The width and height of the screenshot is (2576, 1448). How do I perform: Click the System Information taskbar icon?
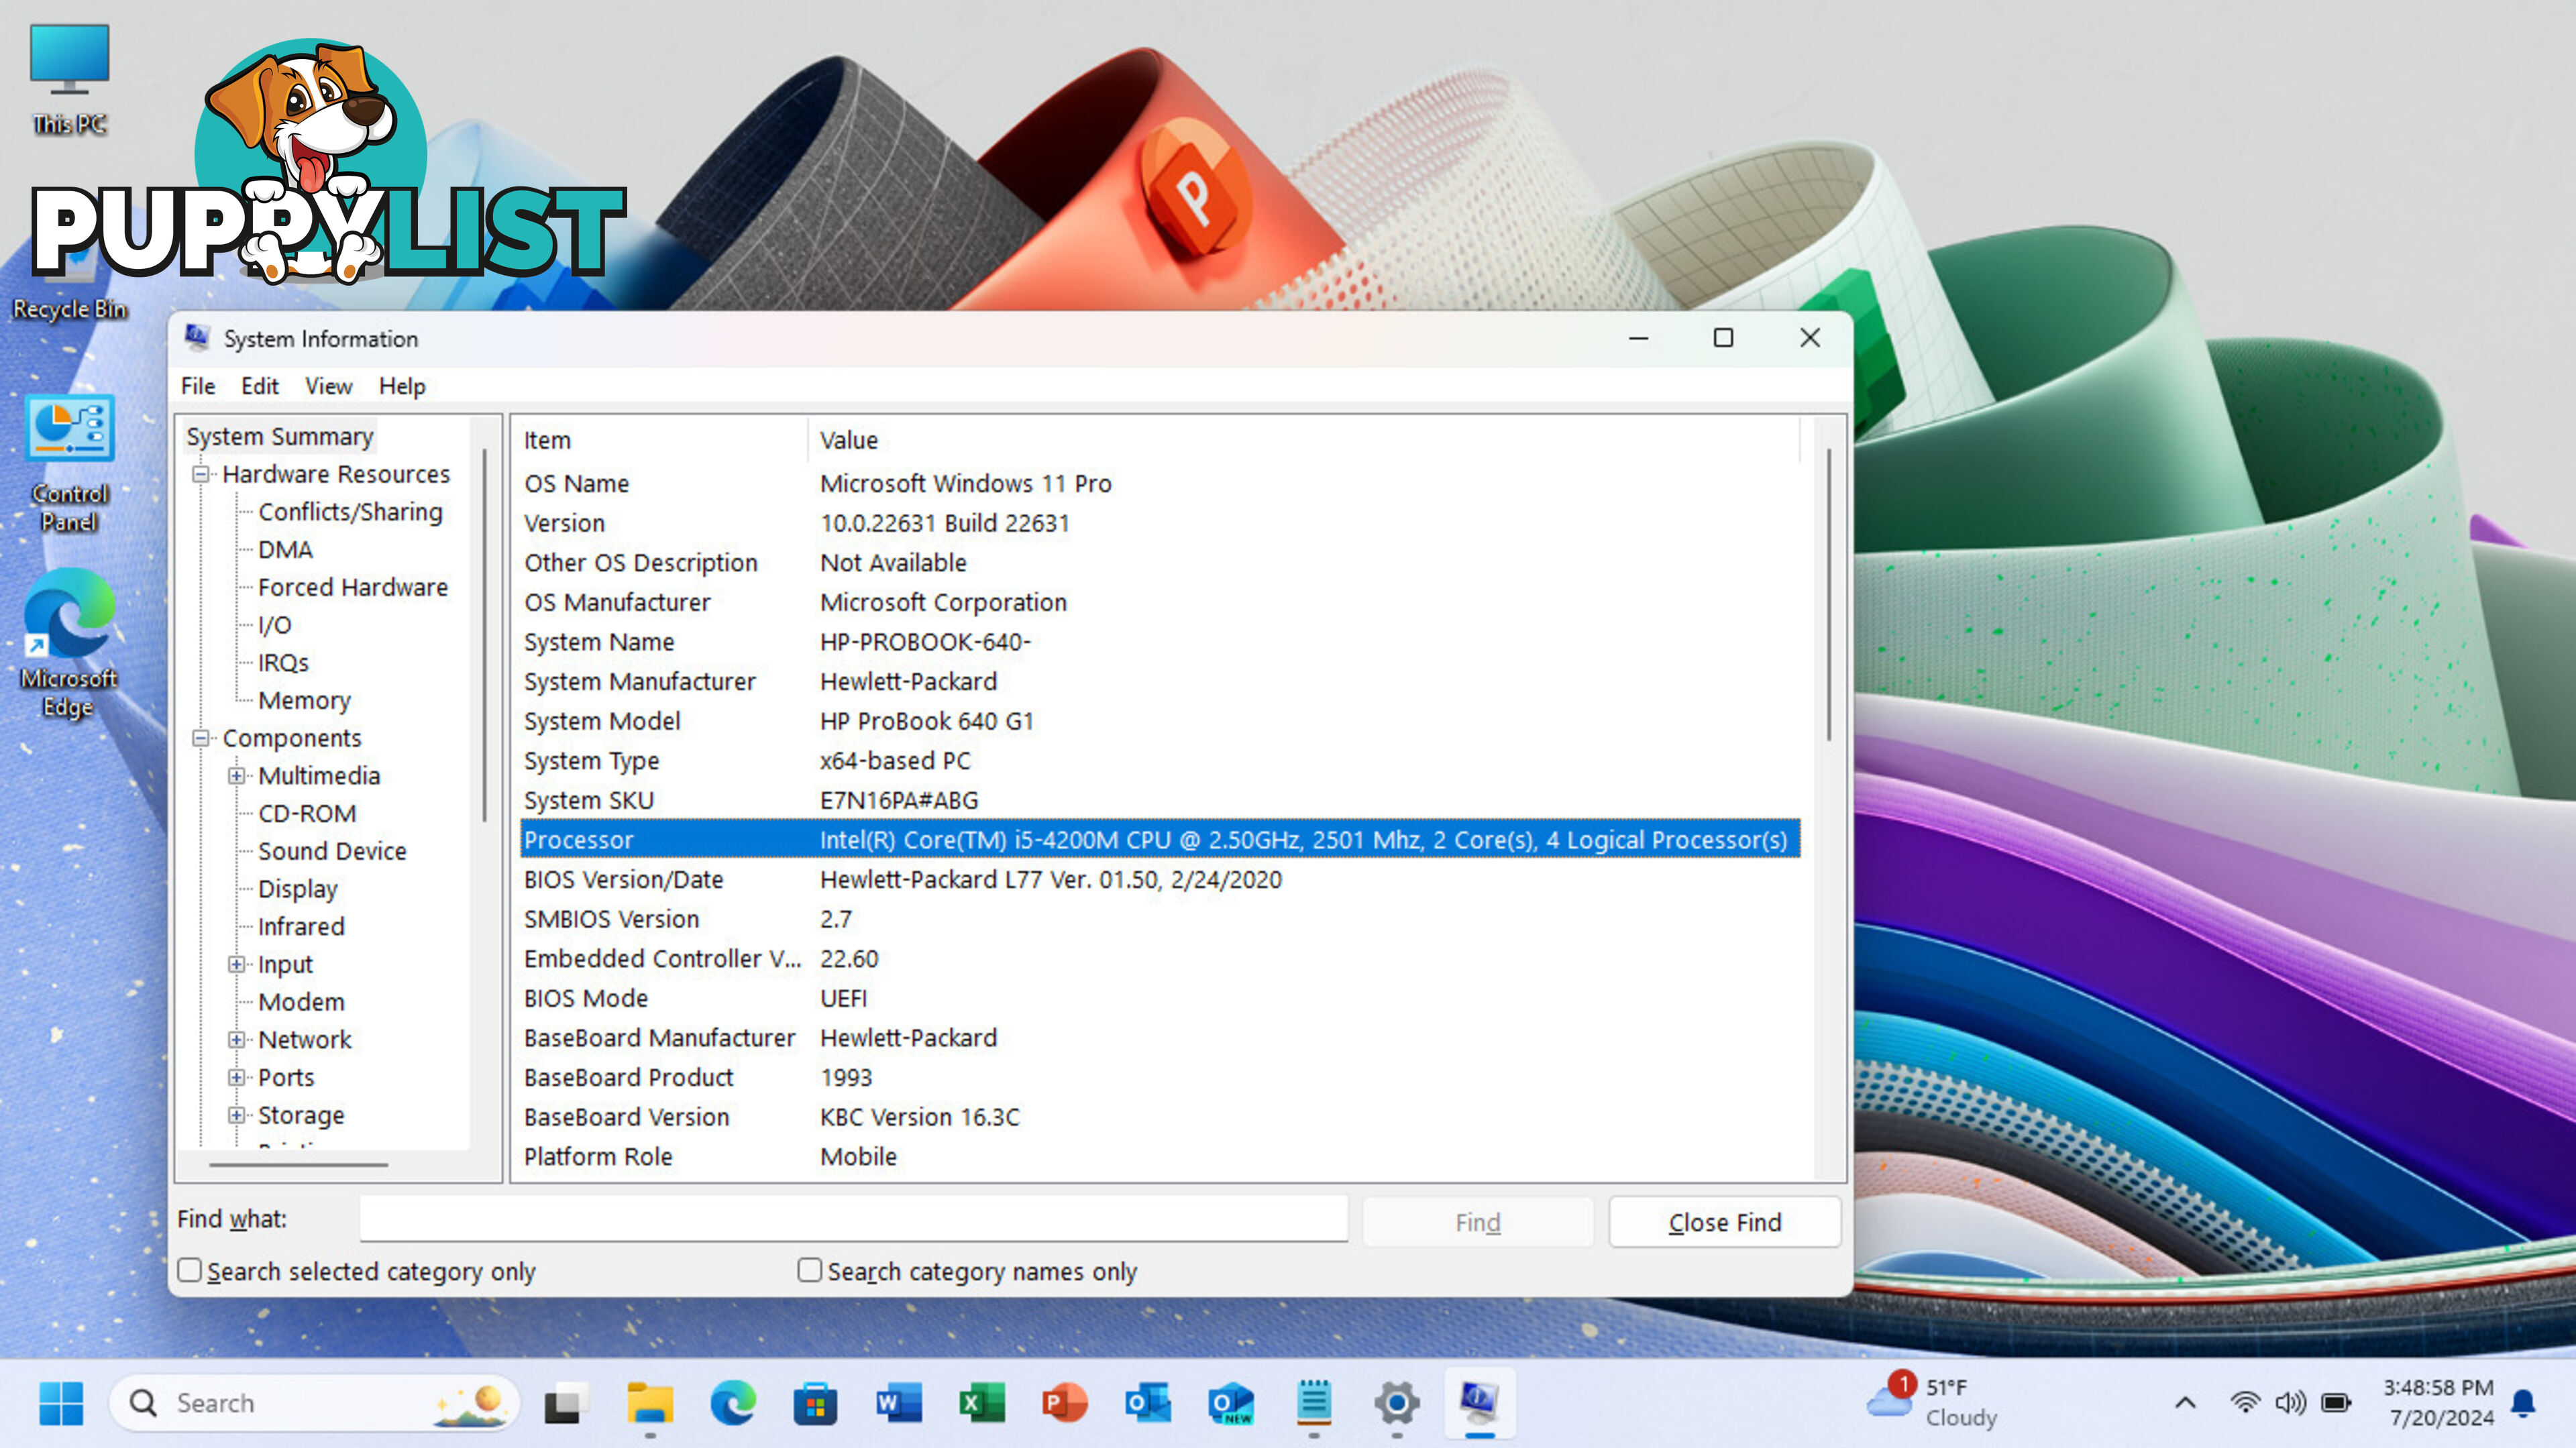click(1479, 1403)
